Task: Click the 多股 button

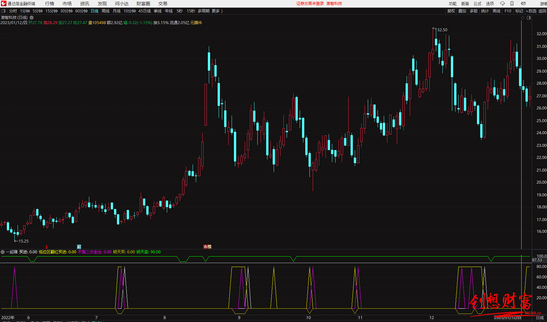Action: pos(474,11)
